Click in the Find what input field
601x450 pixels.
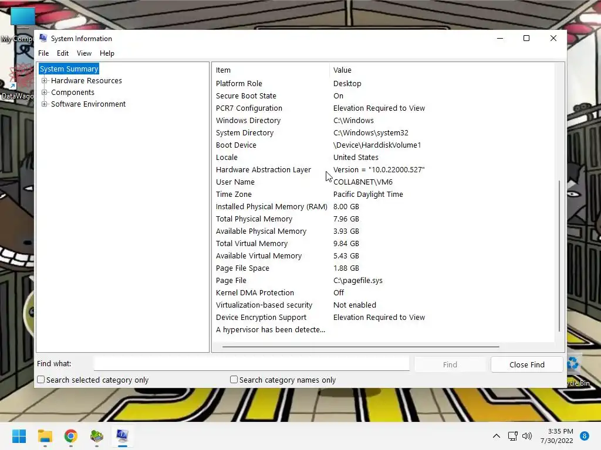pyautogui.click(x=251, y=364)
